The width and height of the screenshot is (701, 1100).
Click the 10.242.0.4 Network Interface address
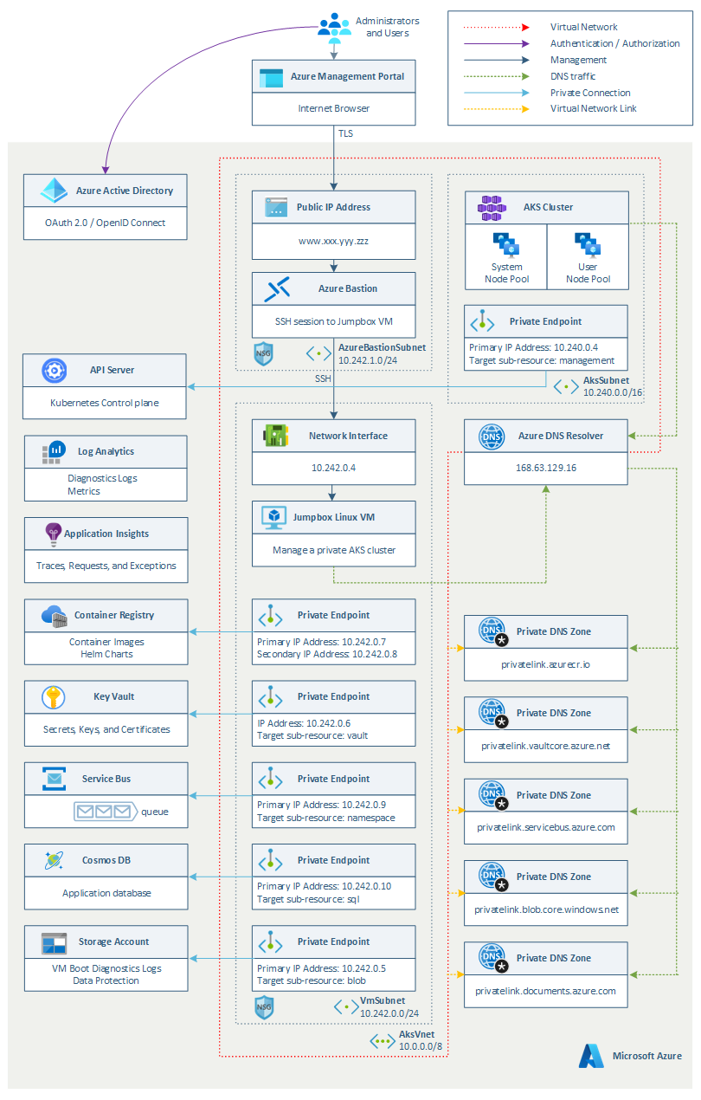(333, 469)
